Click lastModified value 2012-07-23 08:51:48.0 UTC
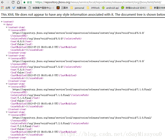165x140 pixels. click(43, 75)
